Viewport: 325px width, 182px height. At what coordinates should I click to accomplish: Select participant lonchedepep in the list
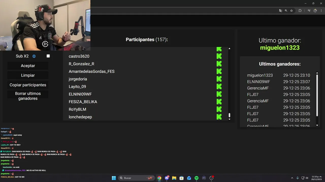(x=80, y=117)
